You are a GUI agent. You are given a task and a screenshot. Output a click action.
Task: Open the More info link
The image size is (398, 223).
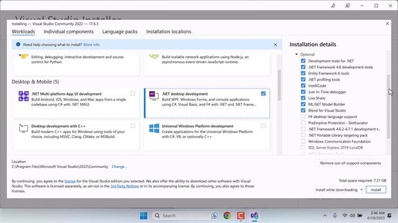click(x=91, y=45)
